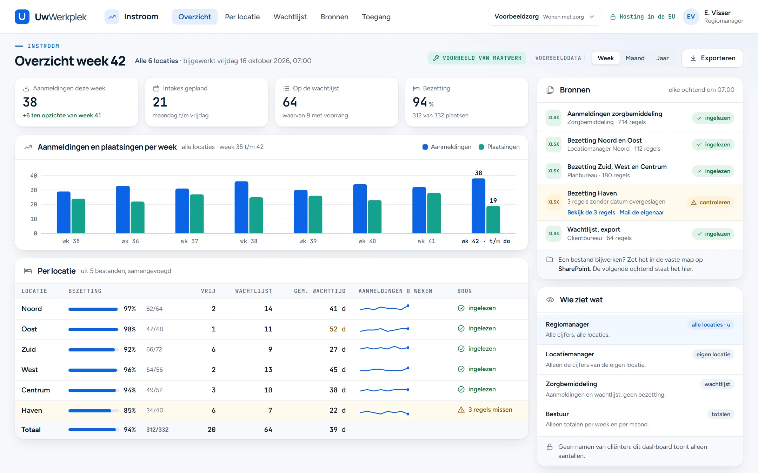Open the Voorbeeldzorg organisation dropdown
Image resolution: width=758 pixels, height=473 pixels.
[x=545, y=16]
